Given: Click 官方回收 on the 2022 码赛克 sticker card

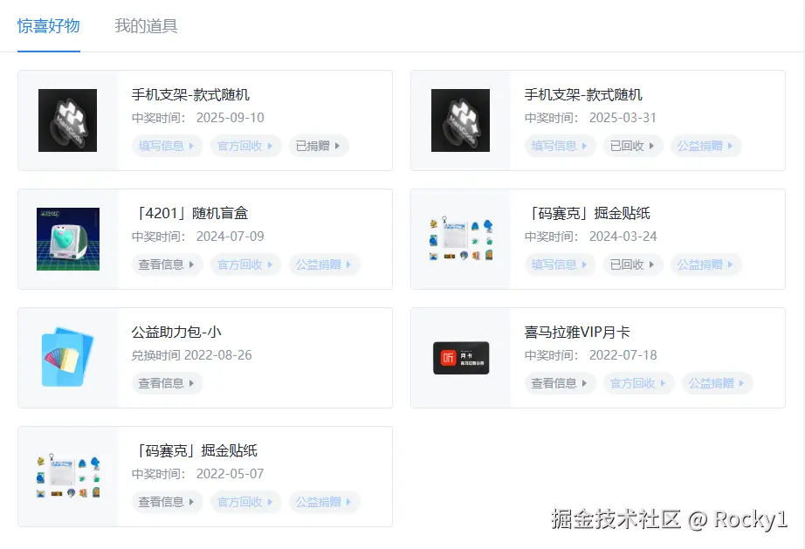Looking at the screenshot, I should click(244, 502).
